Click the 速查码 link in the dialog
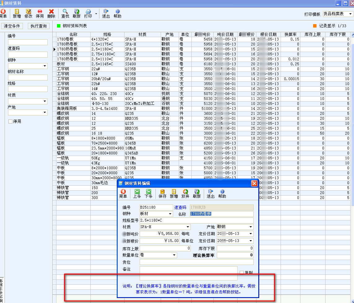The width and height of the screenshot is (354, 303). (180, 207)
